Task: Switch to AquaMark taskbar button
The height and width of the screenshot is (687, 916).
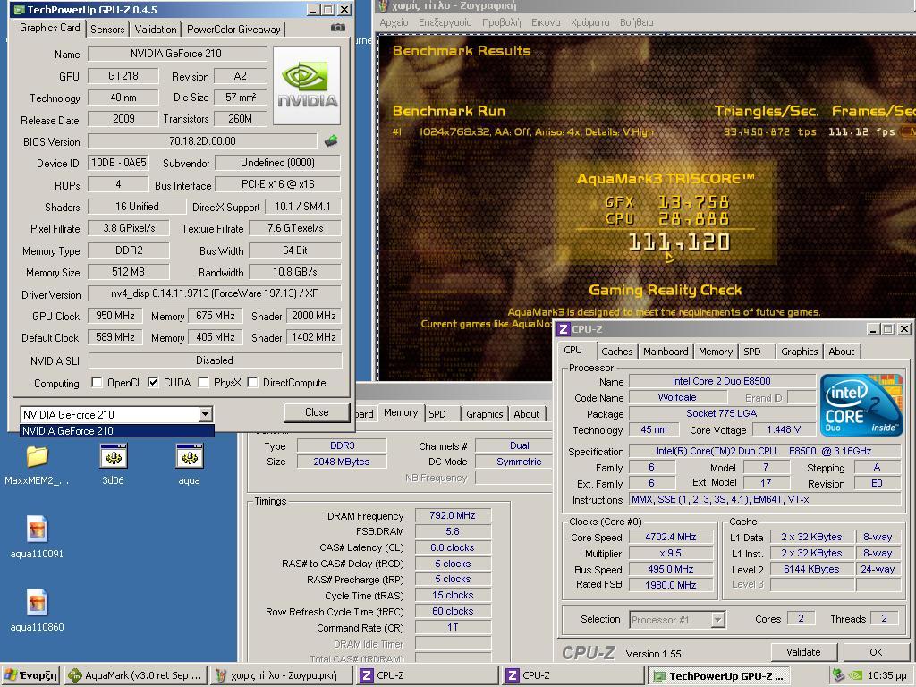Action: pos(135,675)
